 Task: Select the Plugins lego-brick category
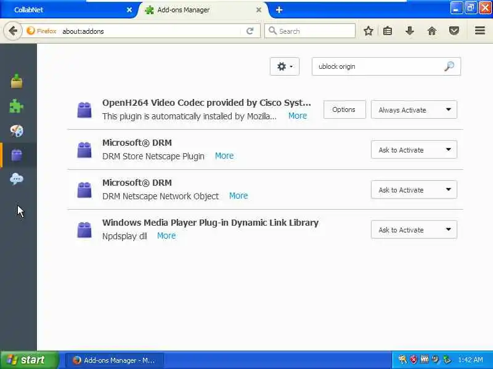[x=17, y=155]
